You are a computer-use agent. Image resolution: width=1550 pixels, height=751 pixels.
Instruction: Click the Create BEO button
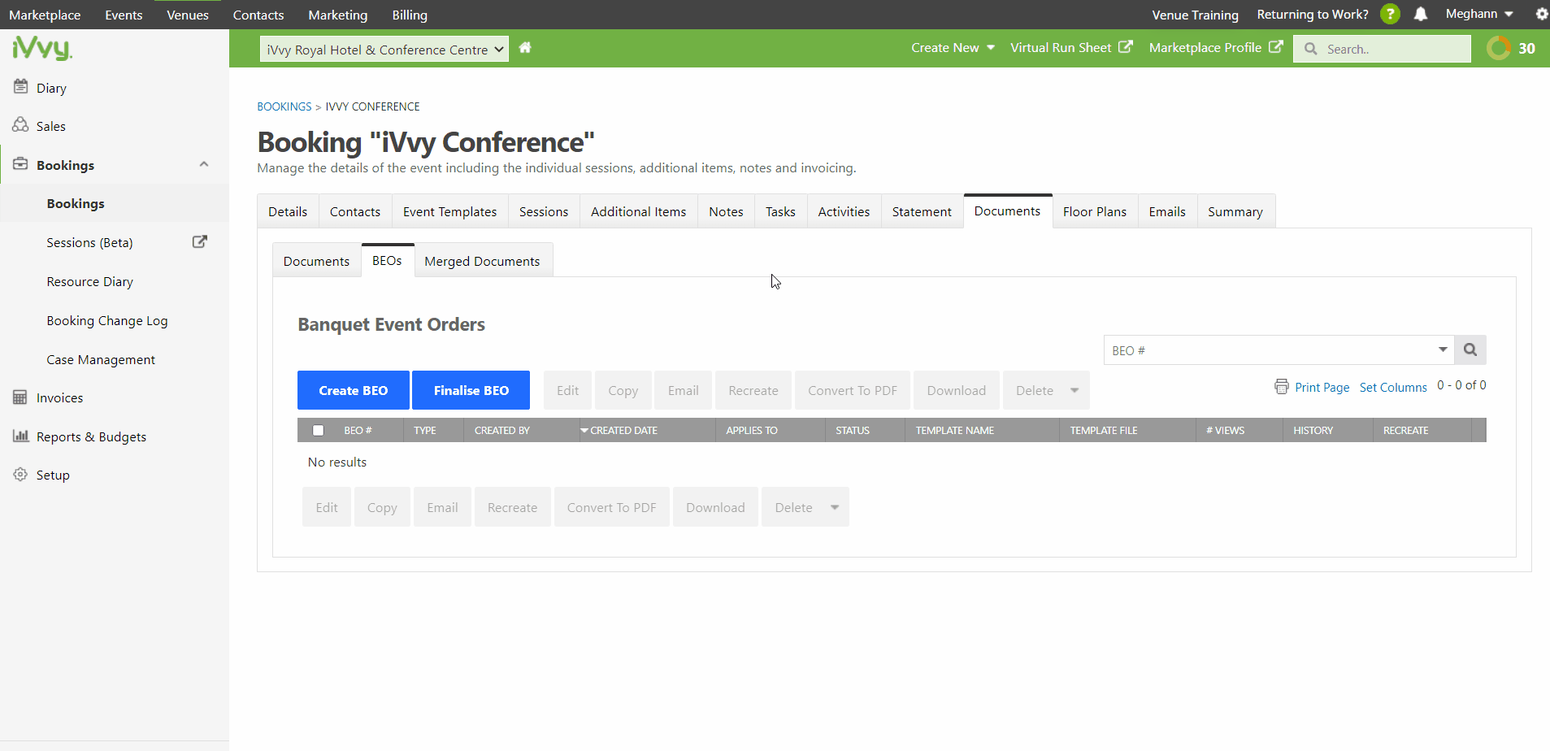353,390
